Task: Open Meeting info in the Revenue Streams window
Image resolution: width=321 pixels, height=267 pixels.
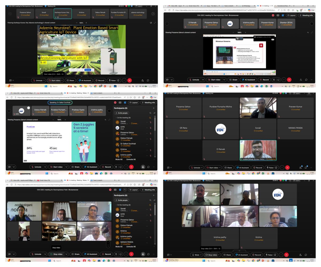Action: [306, 15]
